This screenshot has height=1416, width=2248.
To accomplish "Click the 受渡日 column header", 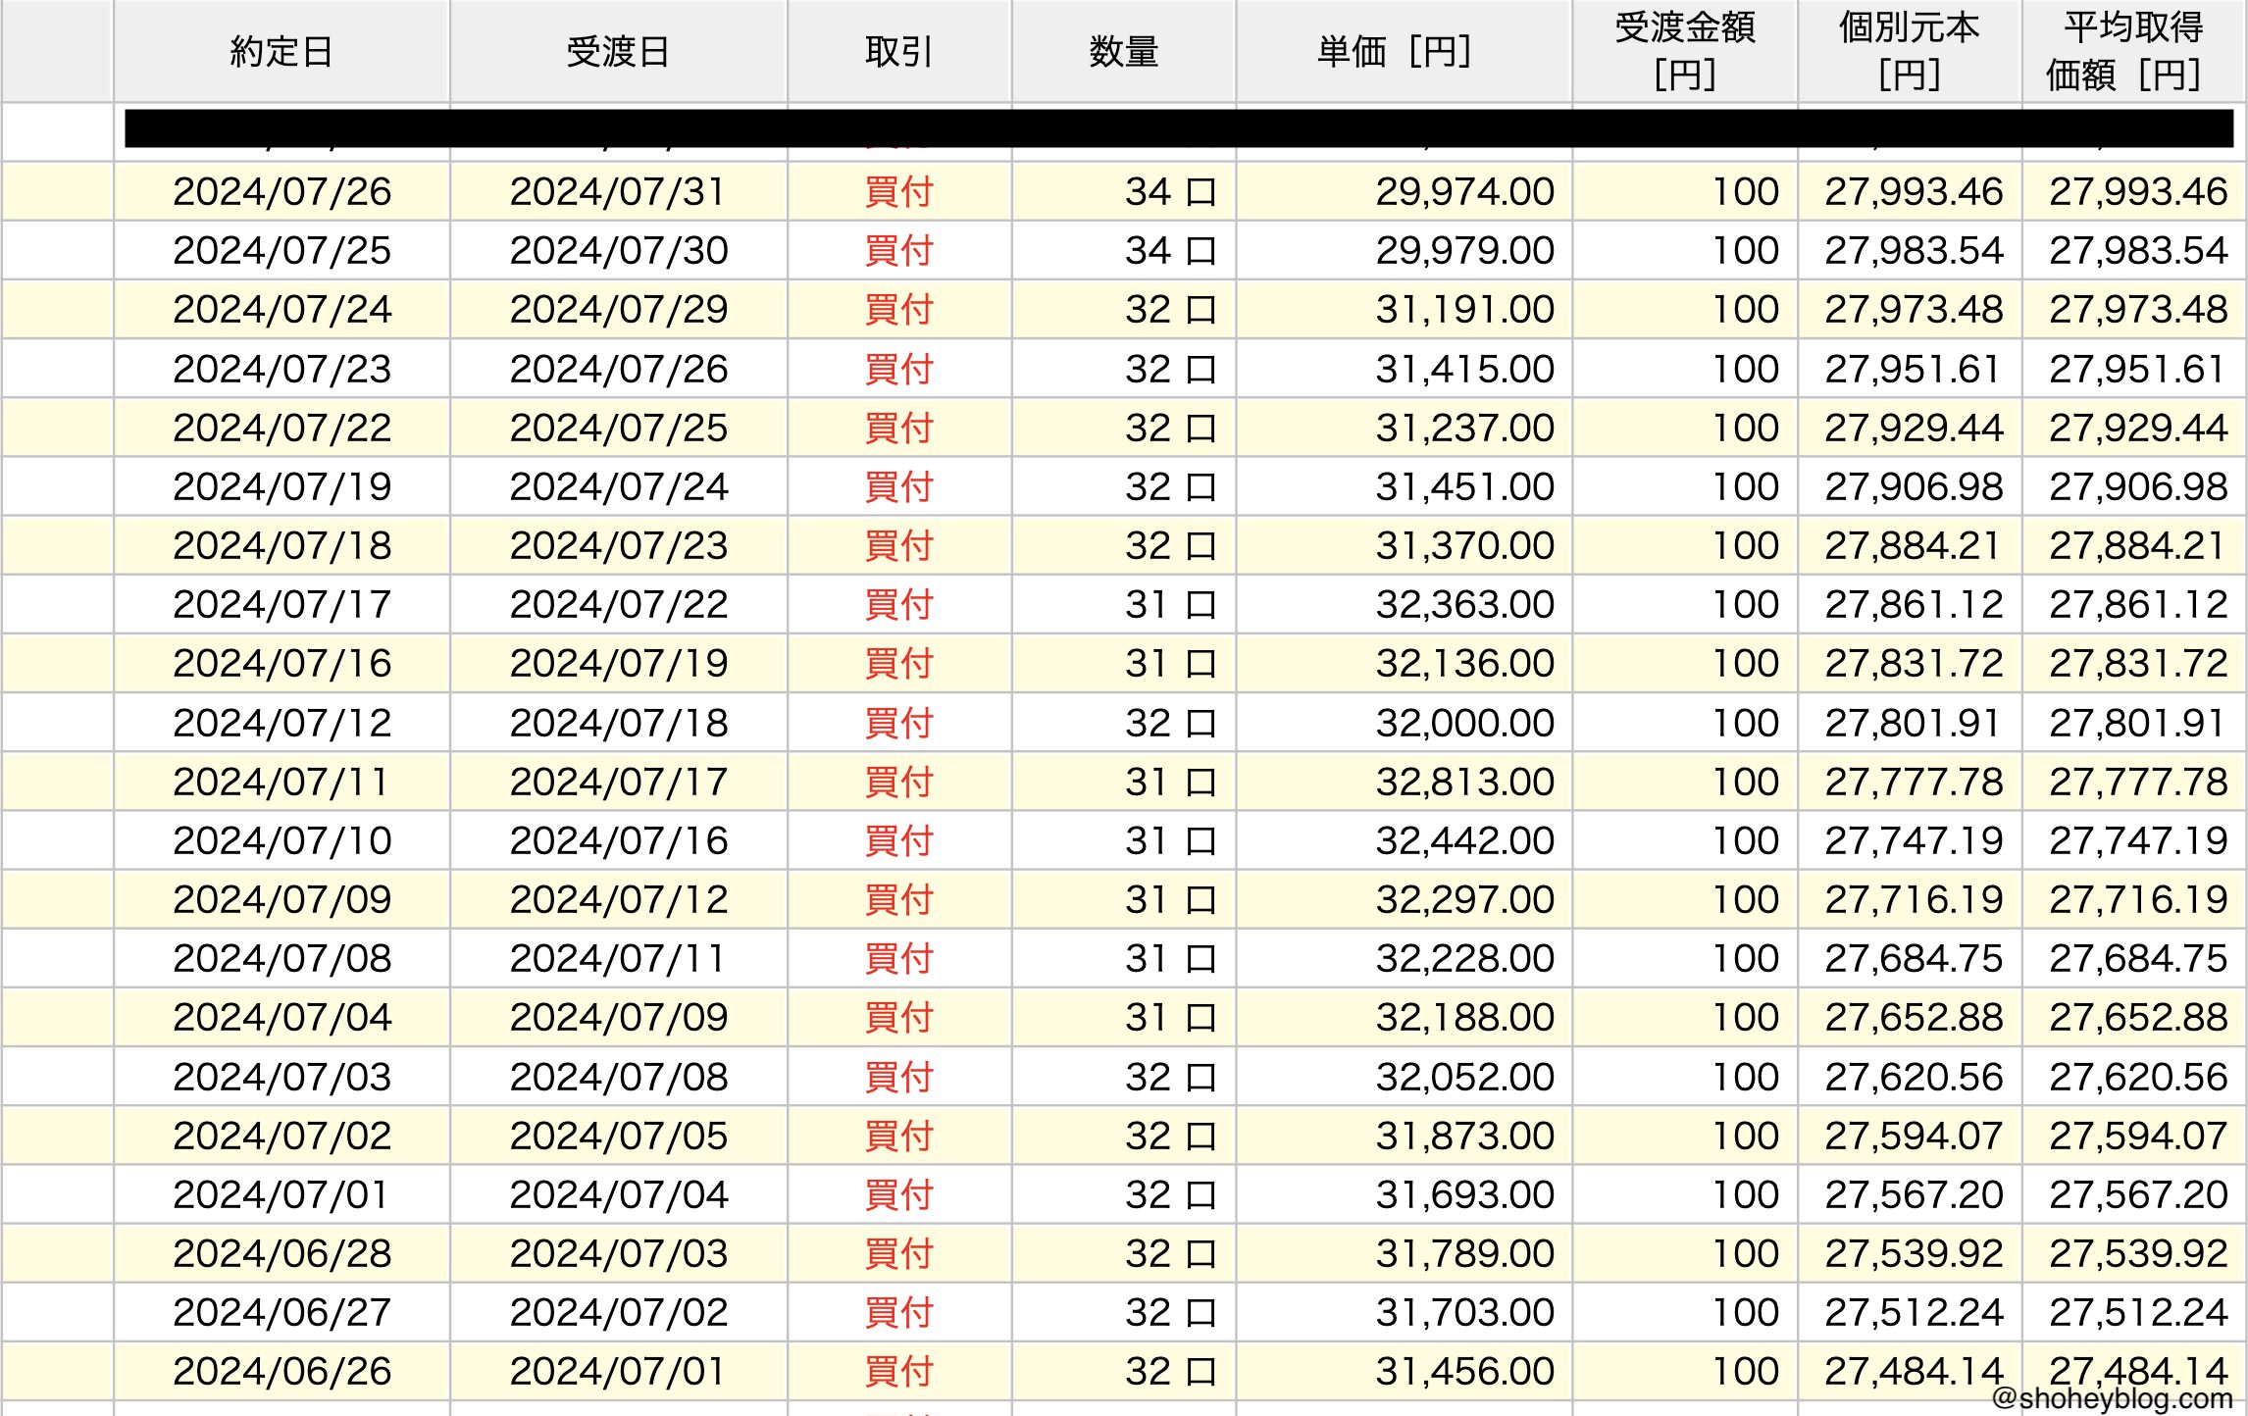I will [618, 51].
